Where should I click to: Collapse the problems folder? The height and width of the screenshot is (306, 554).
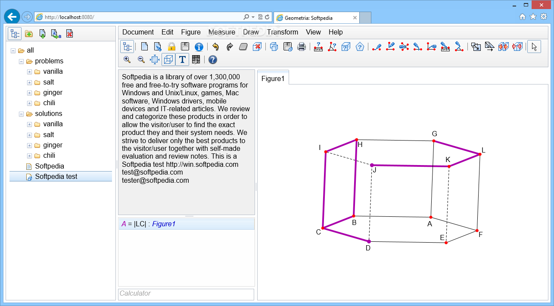[x=21, y=61]
